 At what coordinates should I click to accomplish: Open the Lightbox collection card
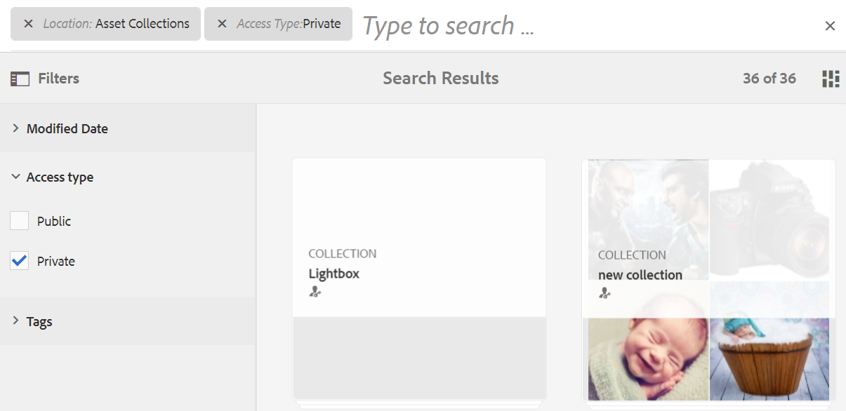coord(419,279)
